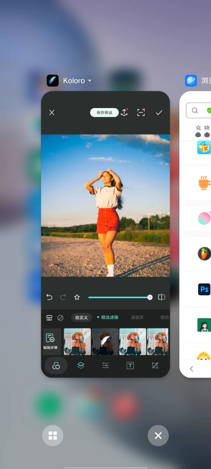This screenshot has height=469, width=211.
Task: Confirm edits with the checkmark
Action: 159,113
